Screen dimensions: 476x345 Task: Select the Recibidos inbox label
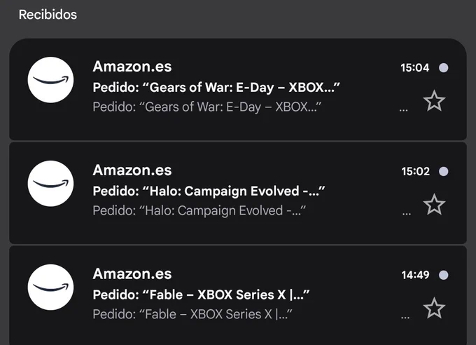[x=48, y=15]
